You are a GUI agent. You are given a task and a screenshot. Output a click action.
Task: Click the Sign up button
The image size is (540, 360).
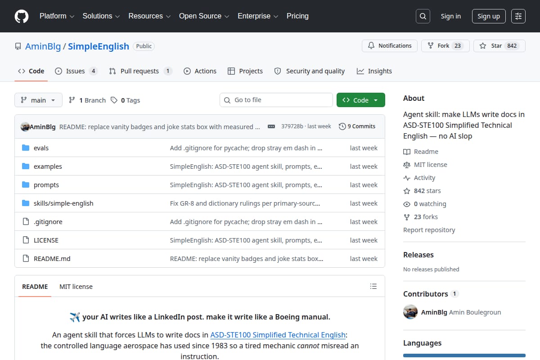click(x=489, y=16)
